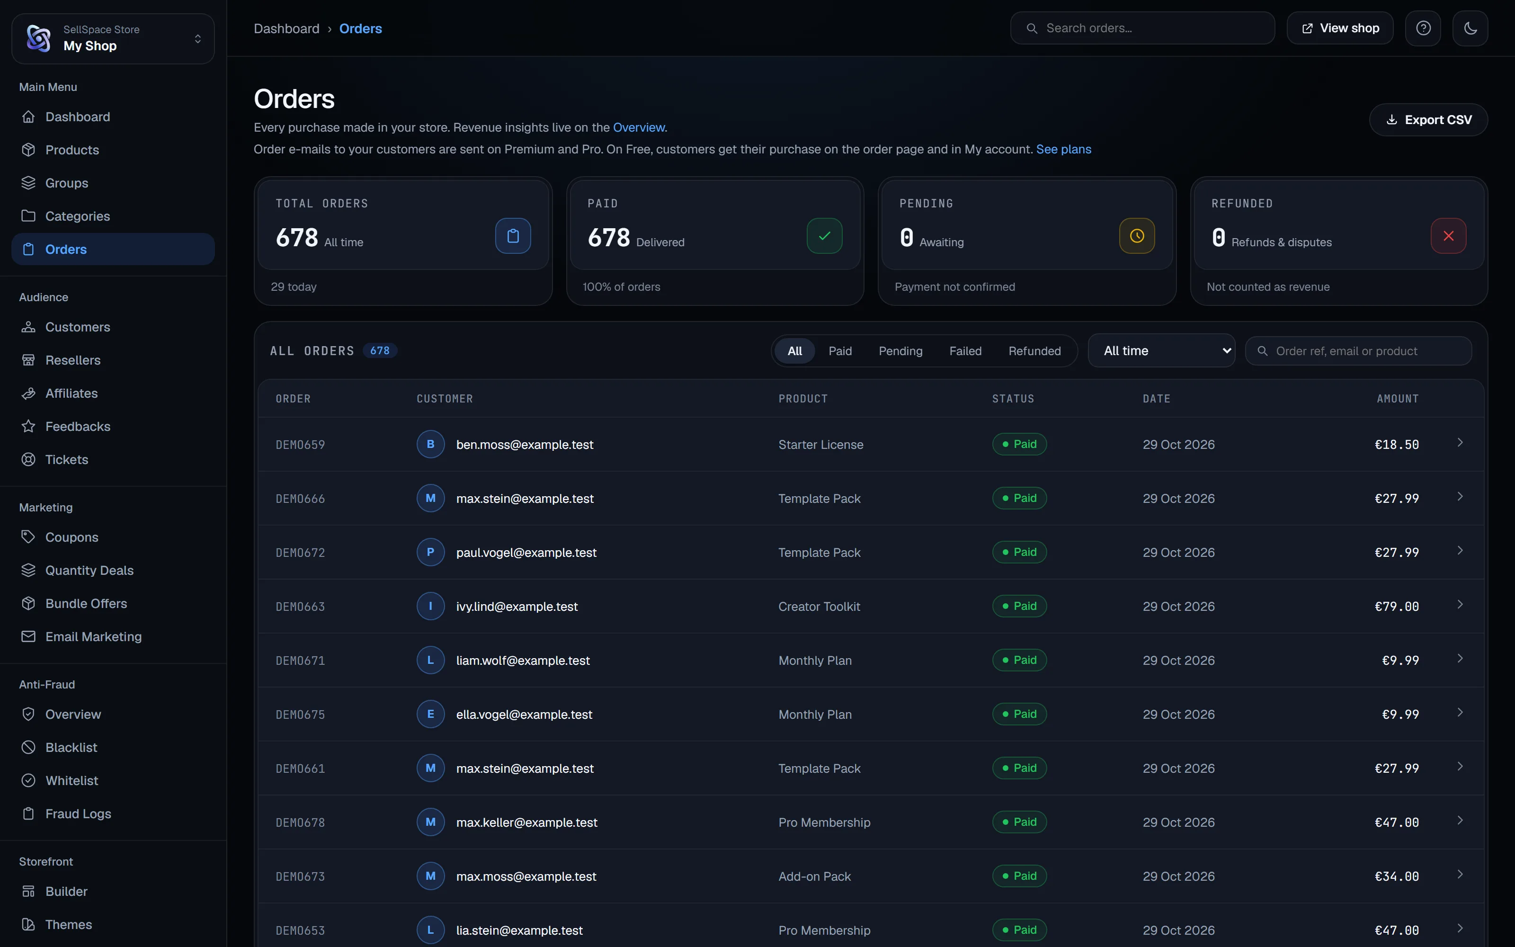1515x947 pixels.
Task: Open Blacklist ban icon
Action: click(28, 747)
